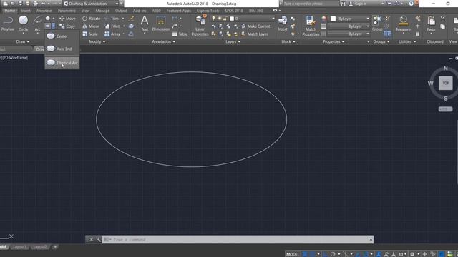Click the object color swatch ByLayer
The width and height of the screenshot is (458, 257).
pyautogui.click(x=333, y=19)
